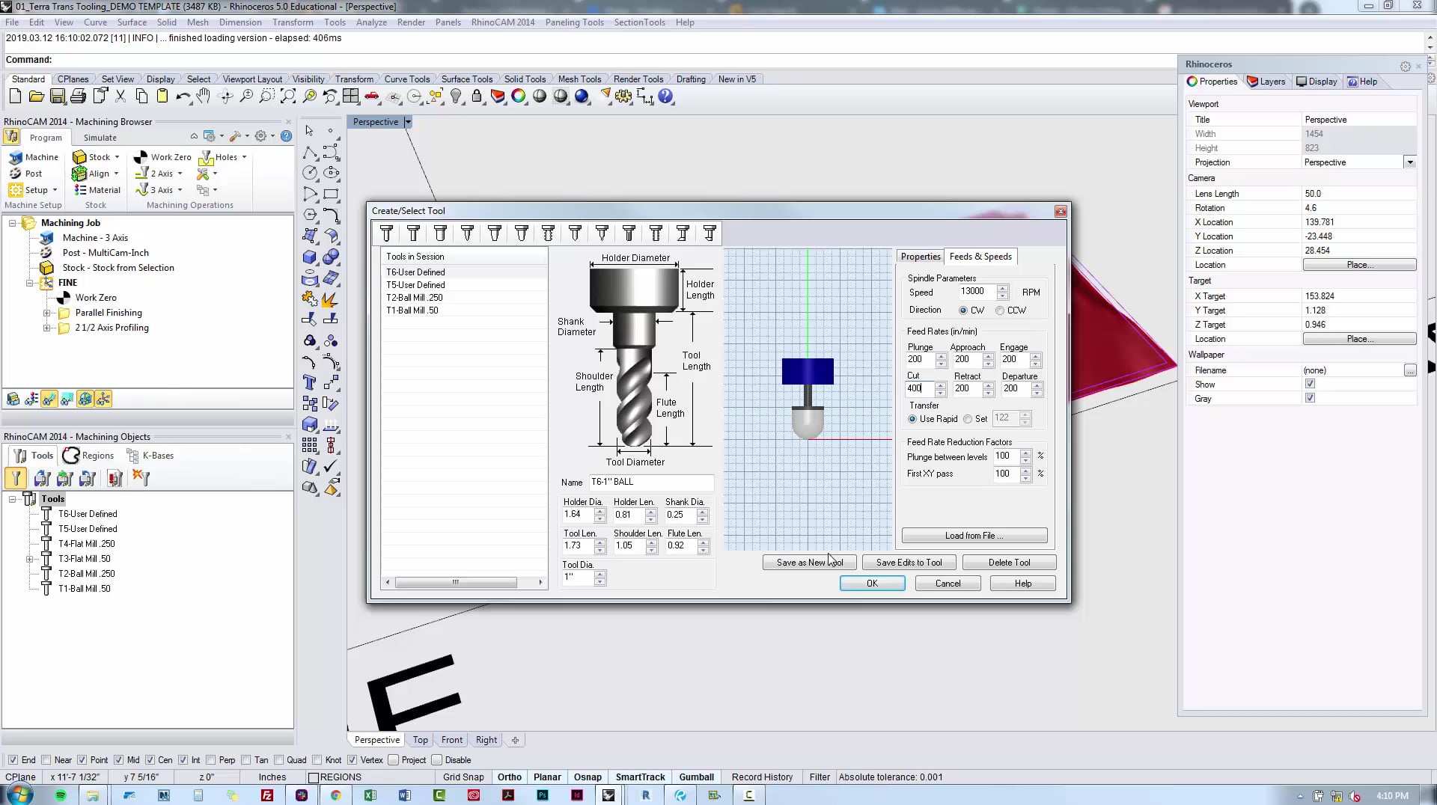Click inside the tool Name field
Viewport: 1437px width, 805px height.
[650, 482]
